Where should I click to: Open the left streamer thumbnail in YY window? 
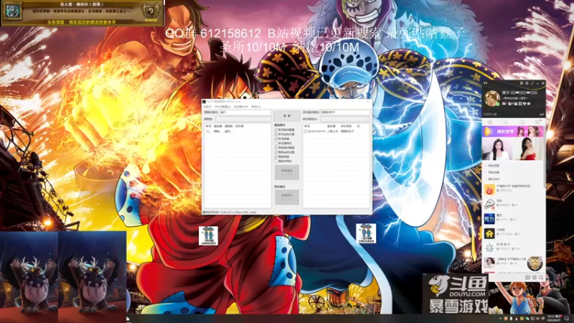497,149
